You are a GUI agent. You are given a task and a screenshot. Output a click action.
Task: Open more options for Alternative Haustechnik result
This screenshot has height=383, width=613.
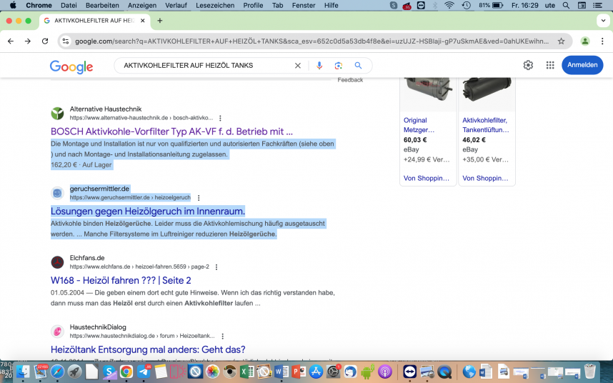tap(220, 118)
